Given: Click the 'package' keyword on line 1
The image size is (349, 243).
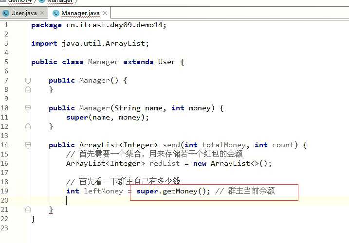Looking at the screenshot, I should point(46,25).
